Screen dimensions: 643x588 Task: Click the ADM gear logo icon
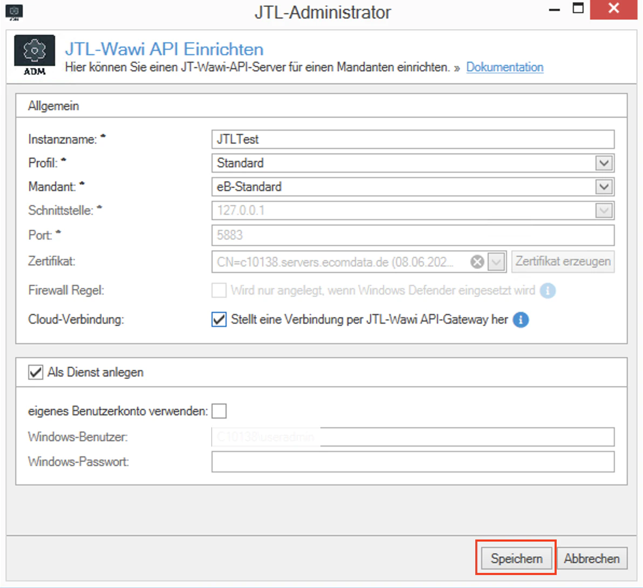[x=35, y=56]
